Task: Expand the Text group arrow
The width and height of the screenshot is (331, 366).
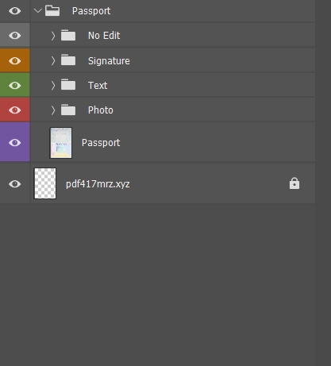Action: [53, 85]
